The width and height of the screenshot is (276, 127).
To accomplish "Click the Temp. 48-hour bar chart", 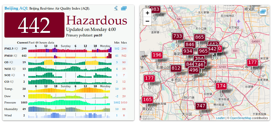I will (x=69, y=90).
